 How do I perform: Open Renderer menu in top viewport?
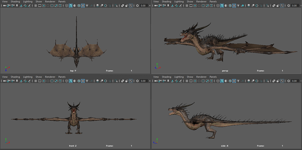pos(50,2)
